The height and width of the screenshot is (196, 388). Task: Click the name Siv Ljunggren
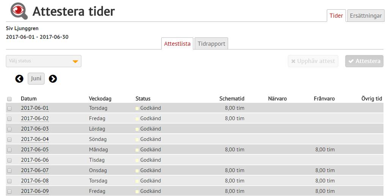coord(22,28)
